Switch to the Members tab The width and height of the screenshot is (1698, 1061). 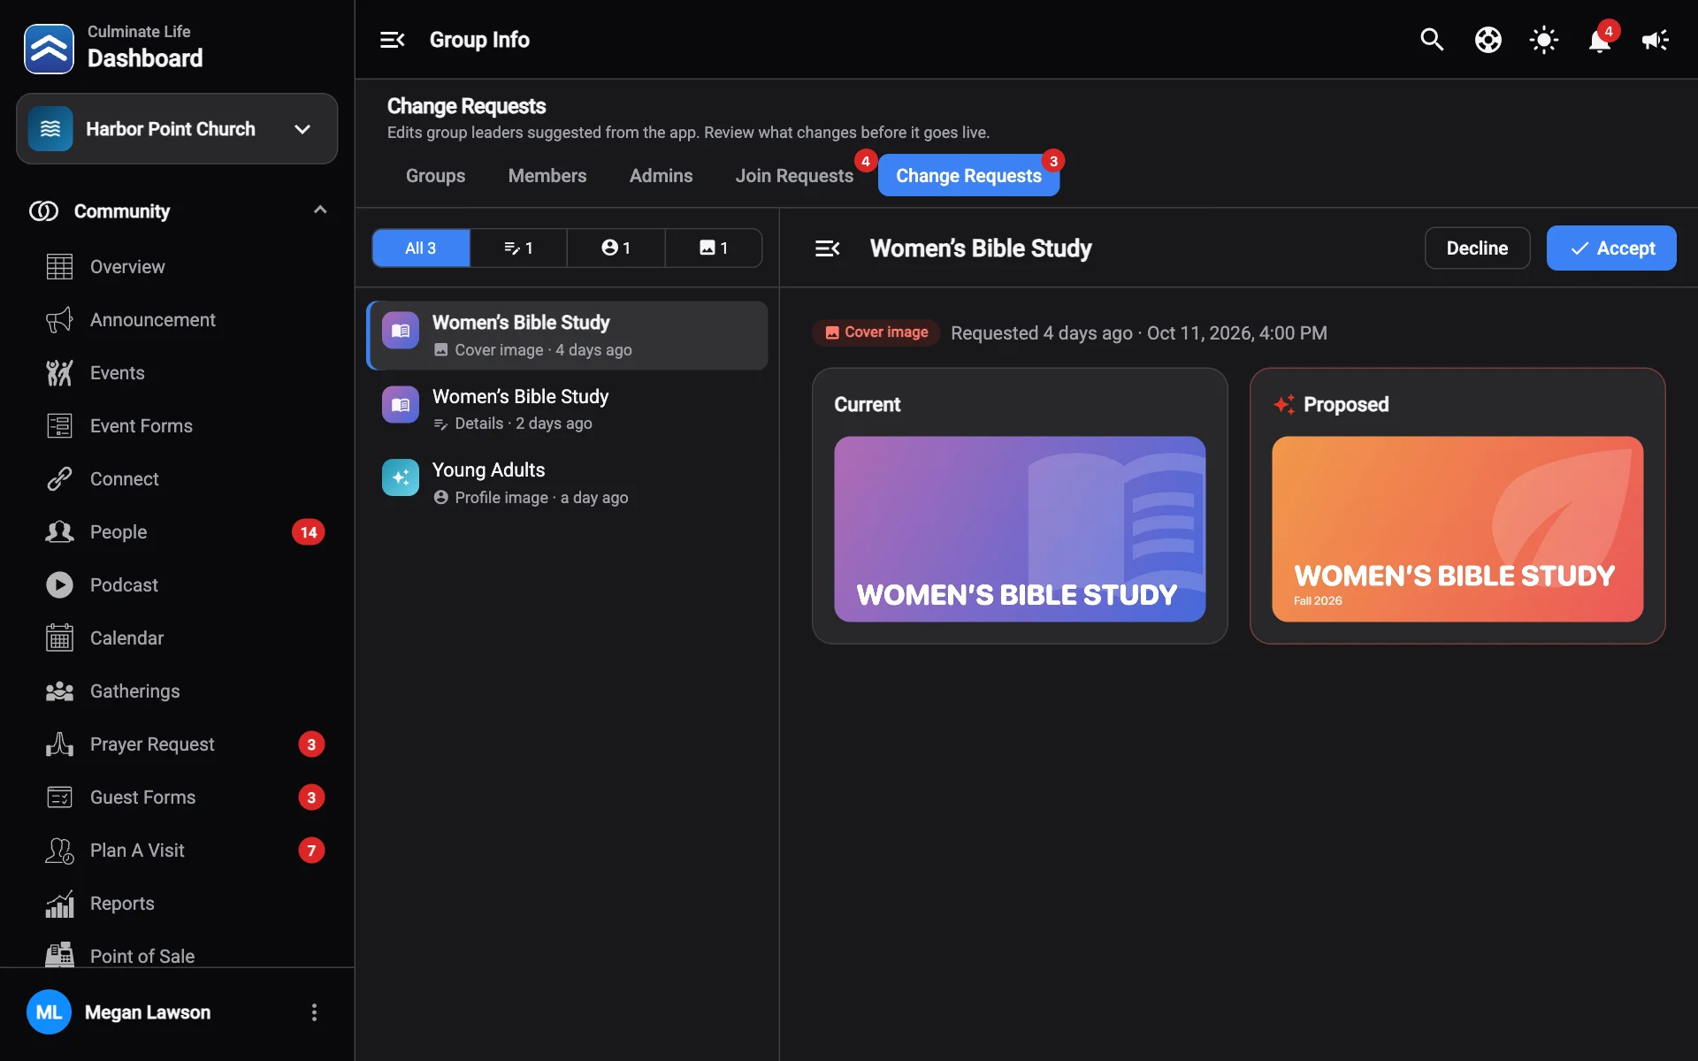pyautogui.click(x=547, y=176)
